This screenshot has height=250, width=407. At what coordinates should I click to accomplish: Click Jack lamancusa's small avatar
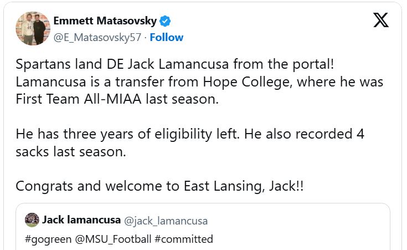tap(32, 220)
